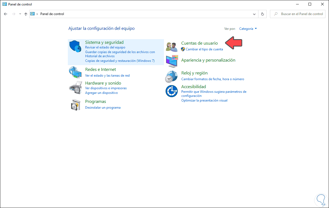Click the Apariencia y personalización monitor icon
This screenshot has width=329, height=208.
click(x=172, y=61)
